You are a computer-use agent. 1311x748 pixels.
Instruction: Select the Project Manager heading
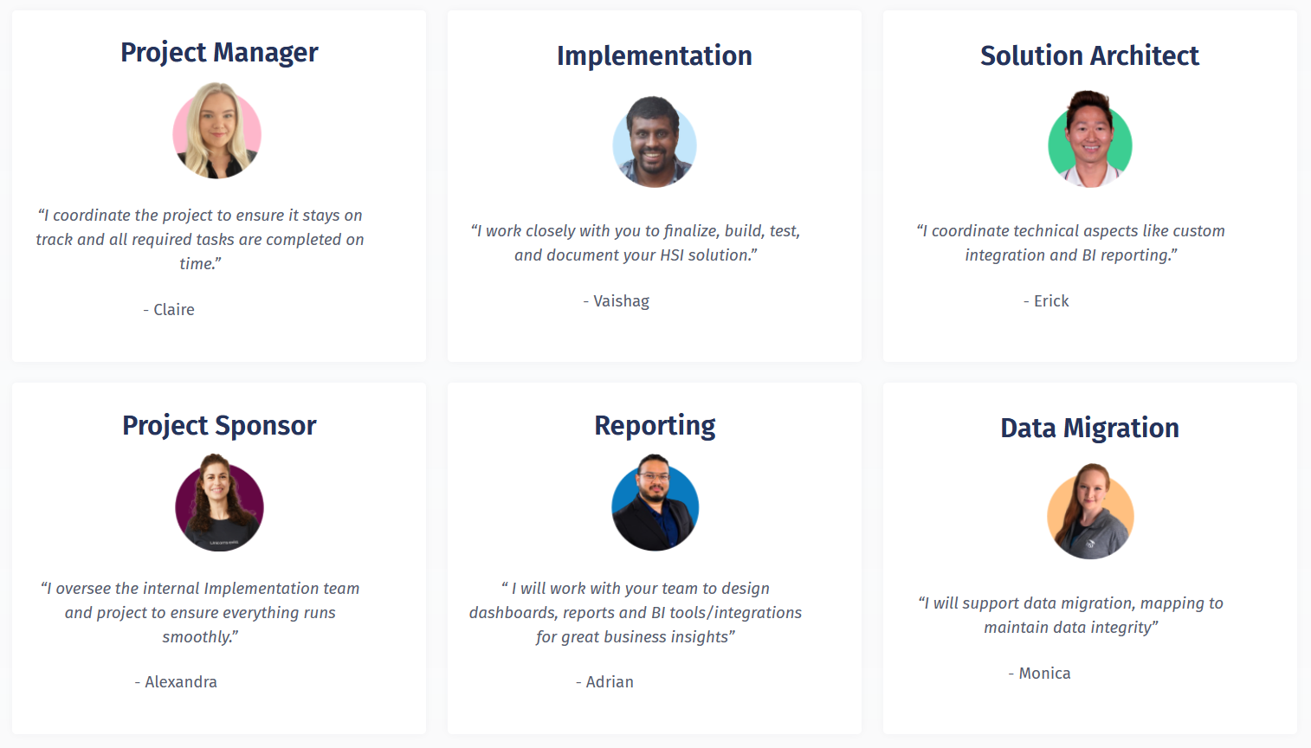(x=219, y=53)
